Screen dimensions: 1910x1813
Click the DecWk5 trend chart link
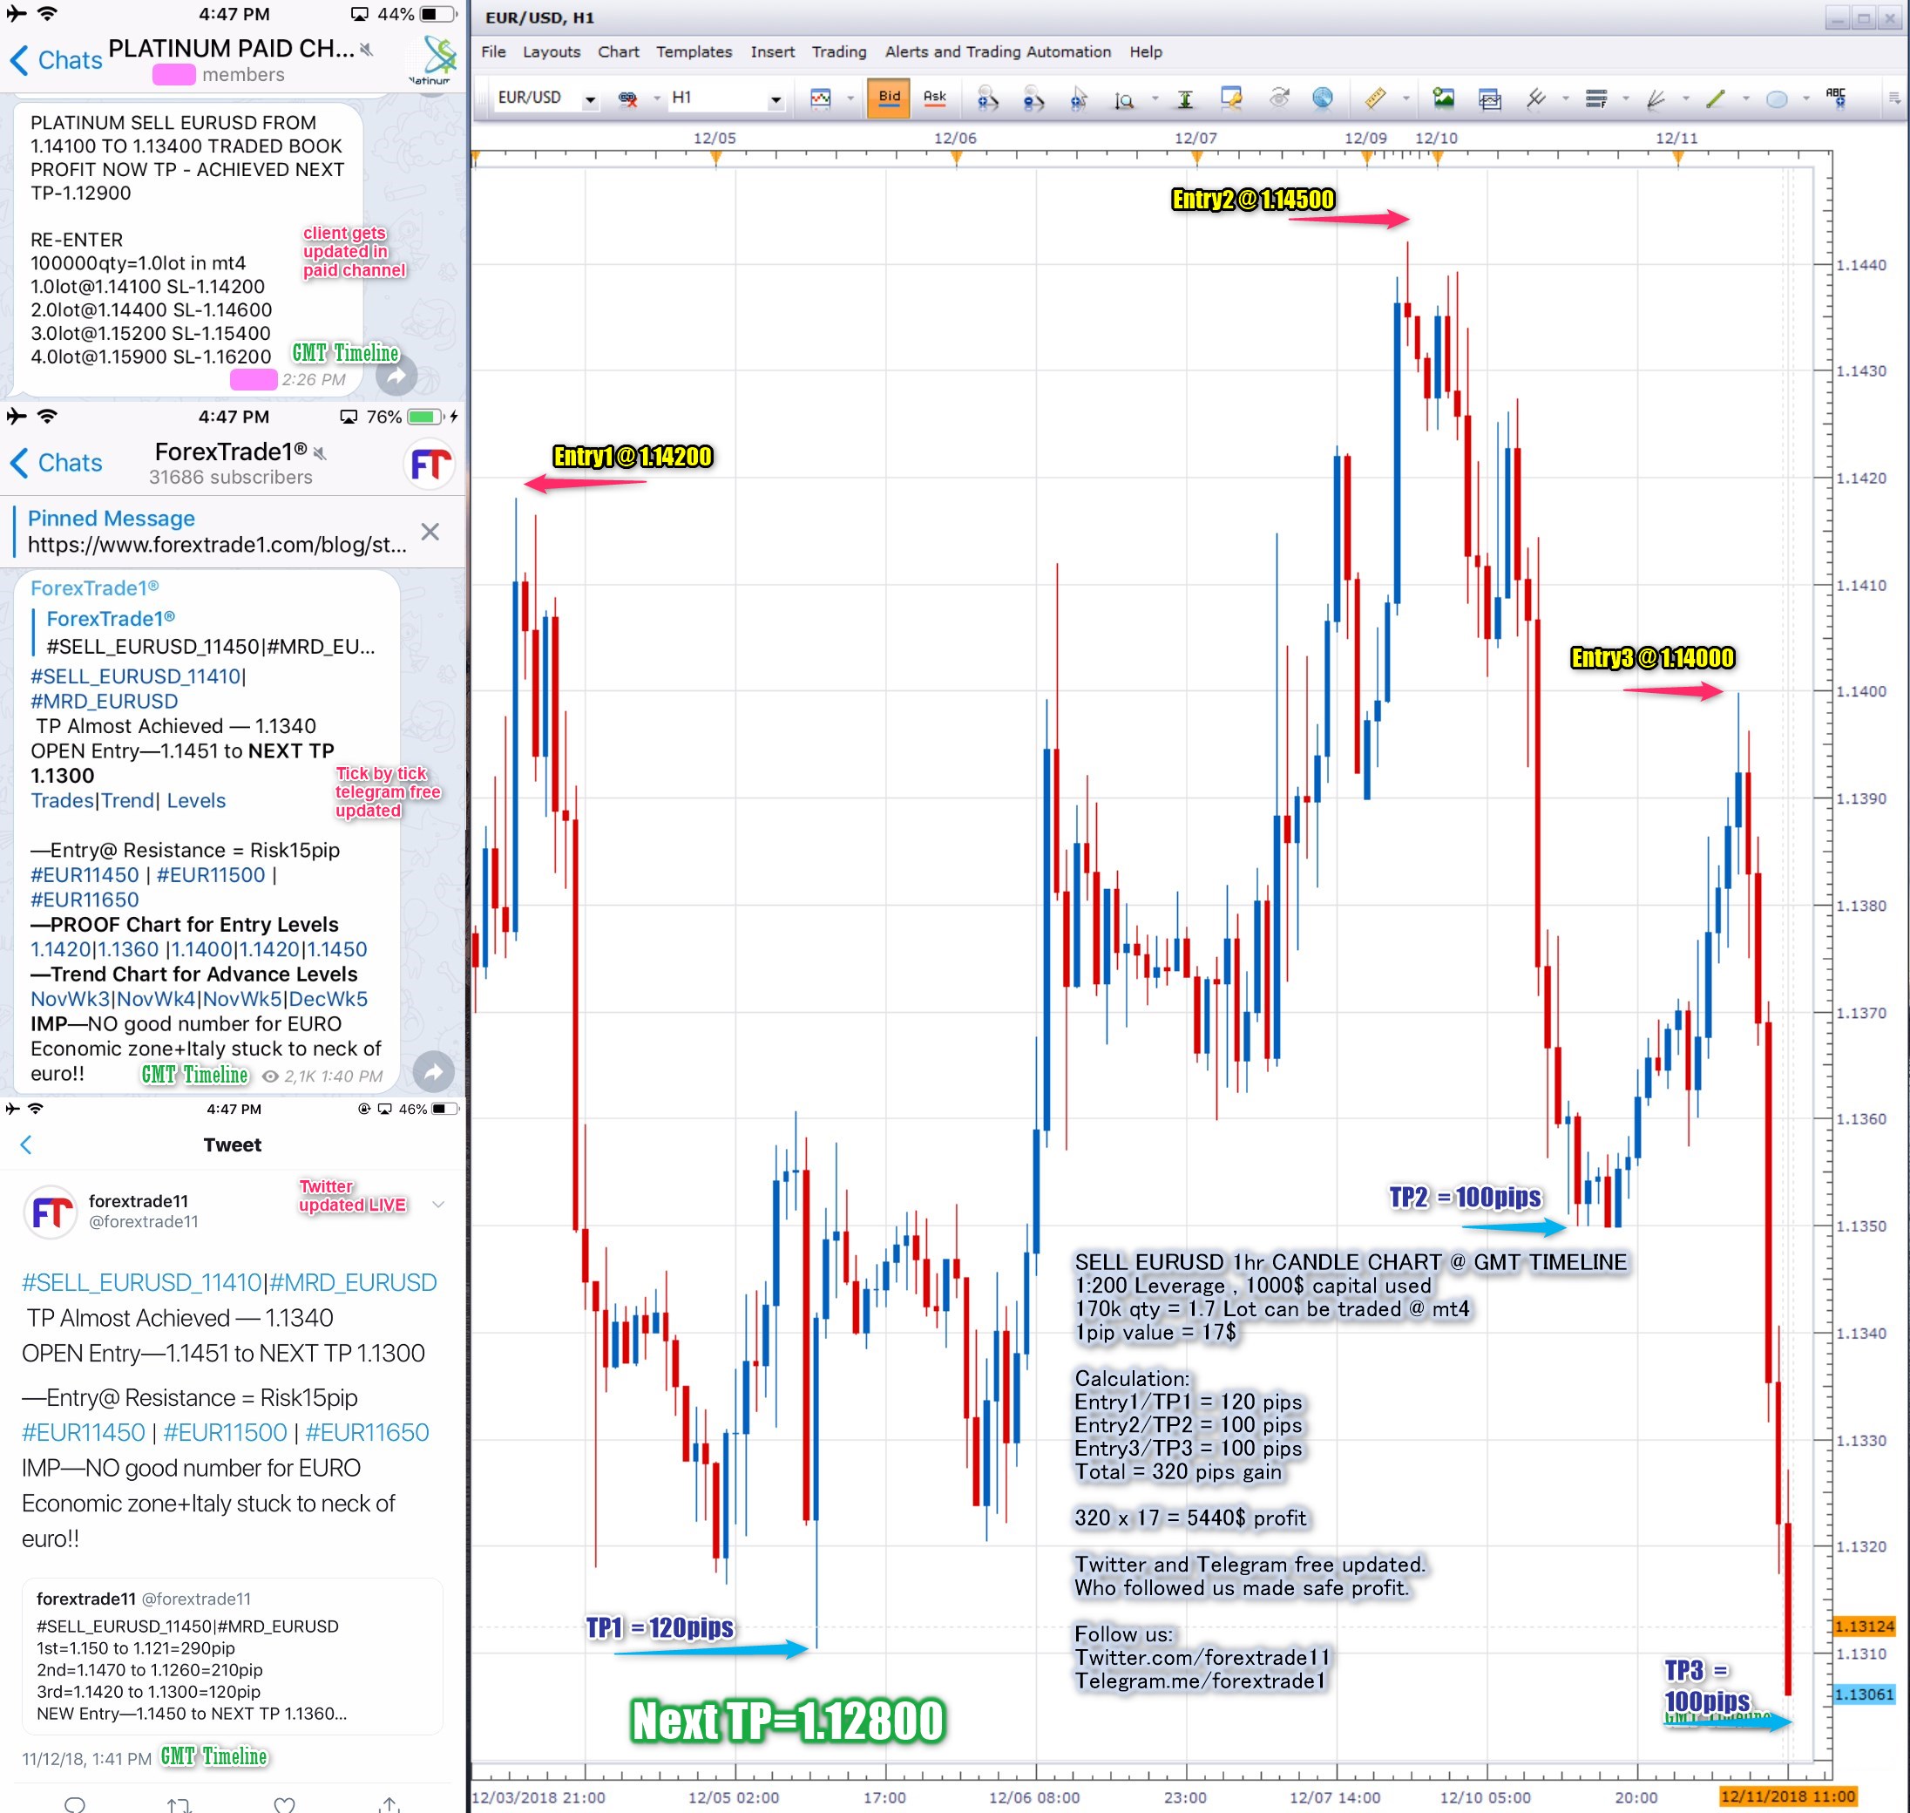[328, 999]
